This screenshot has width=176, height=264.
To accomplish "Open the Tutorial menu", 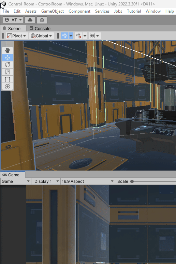I will pyautogui.click(x=134, y=11).
